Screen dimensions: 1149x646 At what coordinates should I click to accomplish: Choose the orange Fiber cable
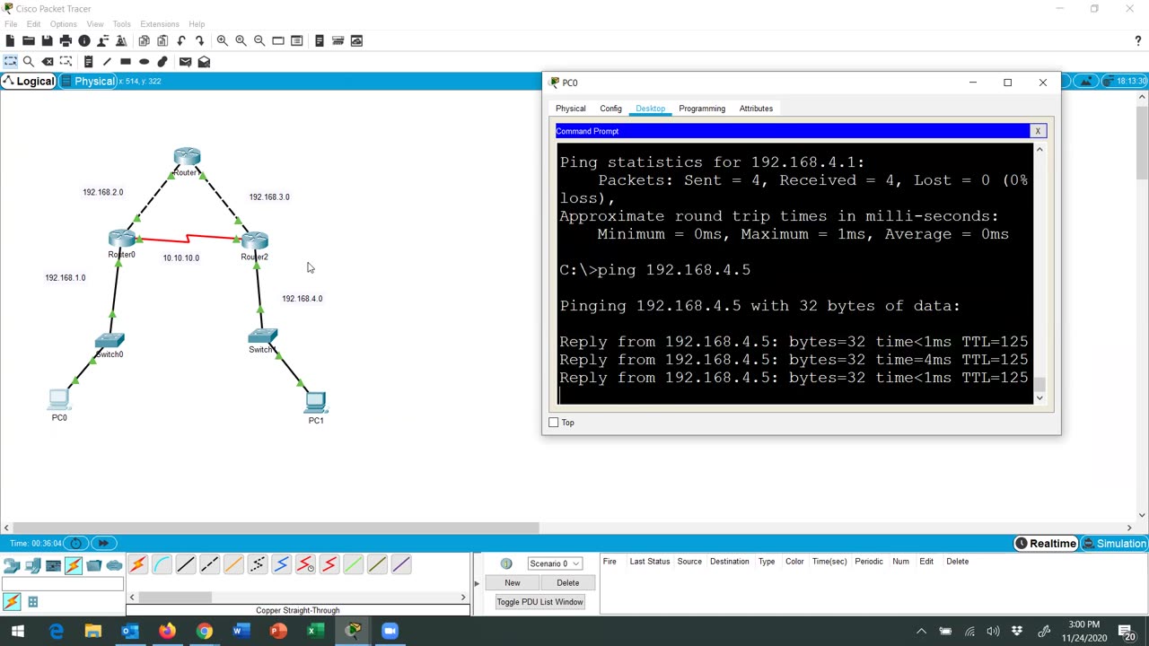coord(233,564)
